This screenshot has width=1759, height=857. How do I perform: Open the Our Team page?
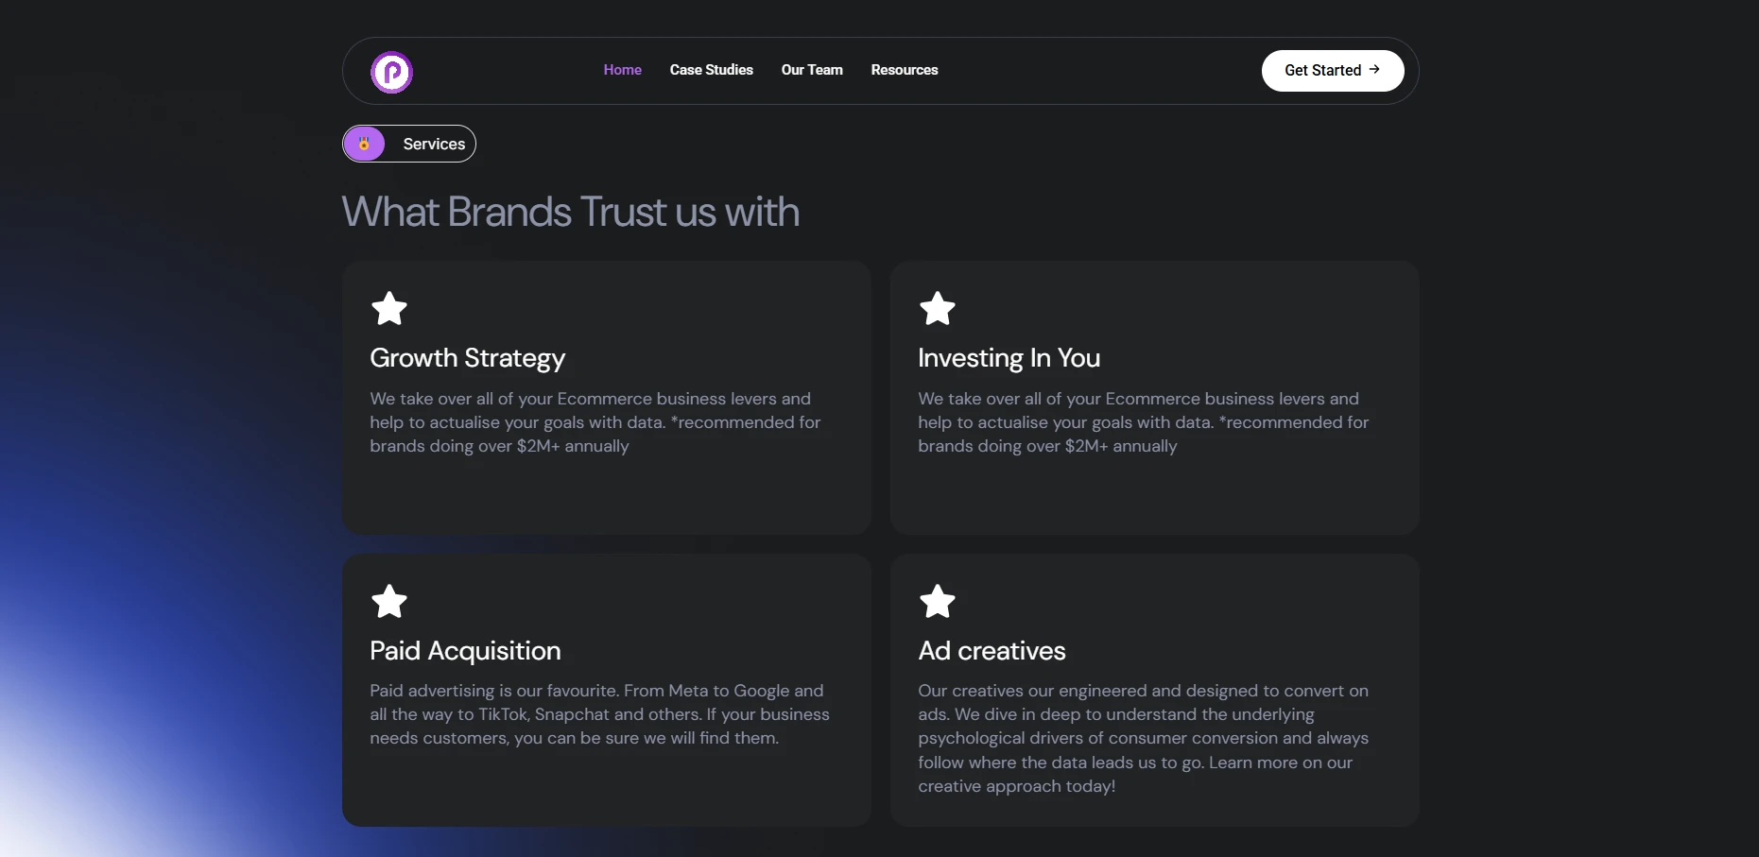click(812, 70)
